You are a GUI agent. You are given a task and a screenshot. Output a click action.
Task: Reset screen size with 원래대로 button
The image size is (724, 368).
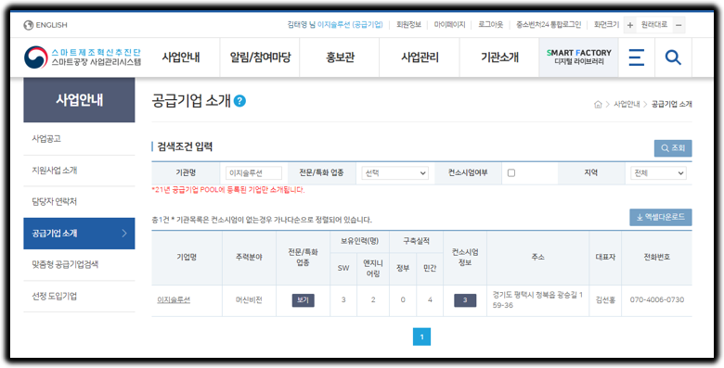click(654, 25)
